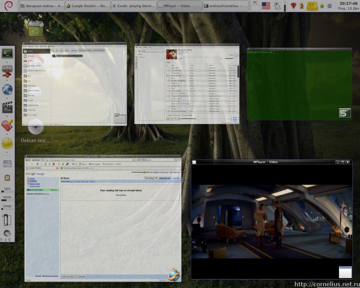The image size is (360, 288).
Task: Launch the clapperboard video player icon
Action: pyautogui.click(x=7, y=107)
